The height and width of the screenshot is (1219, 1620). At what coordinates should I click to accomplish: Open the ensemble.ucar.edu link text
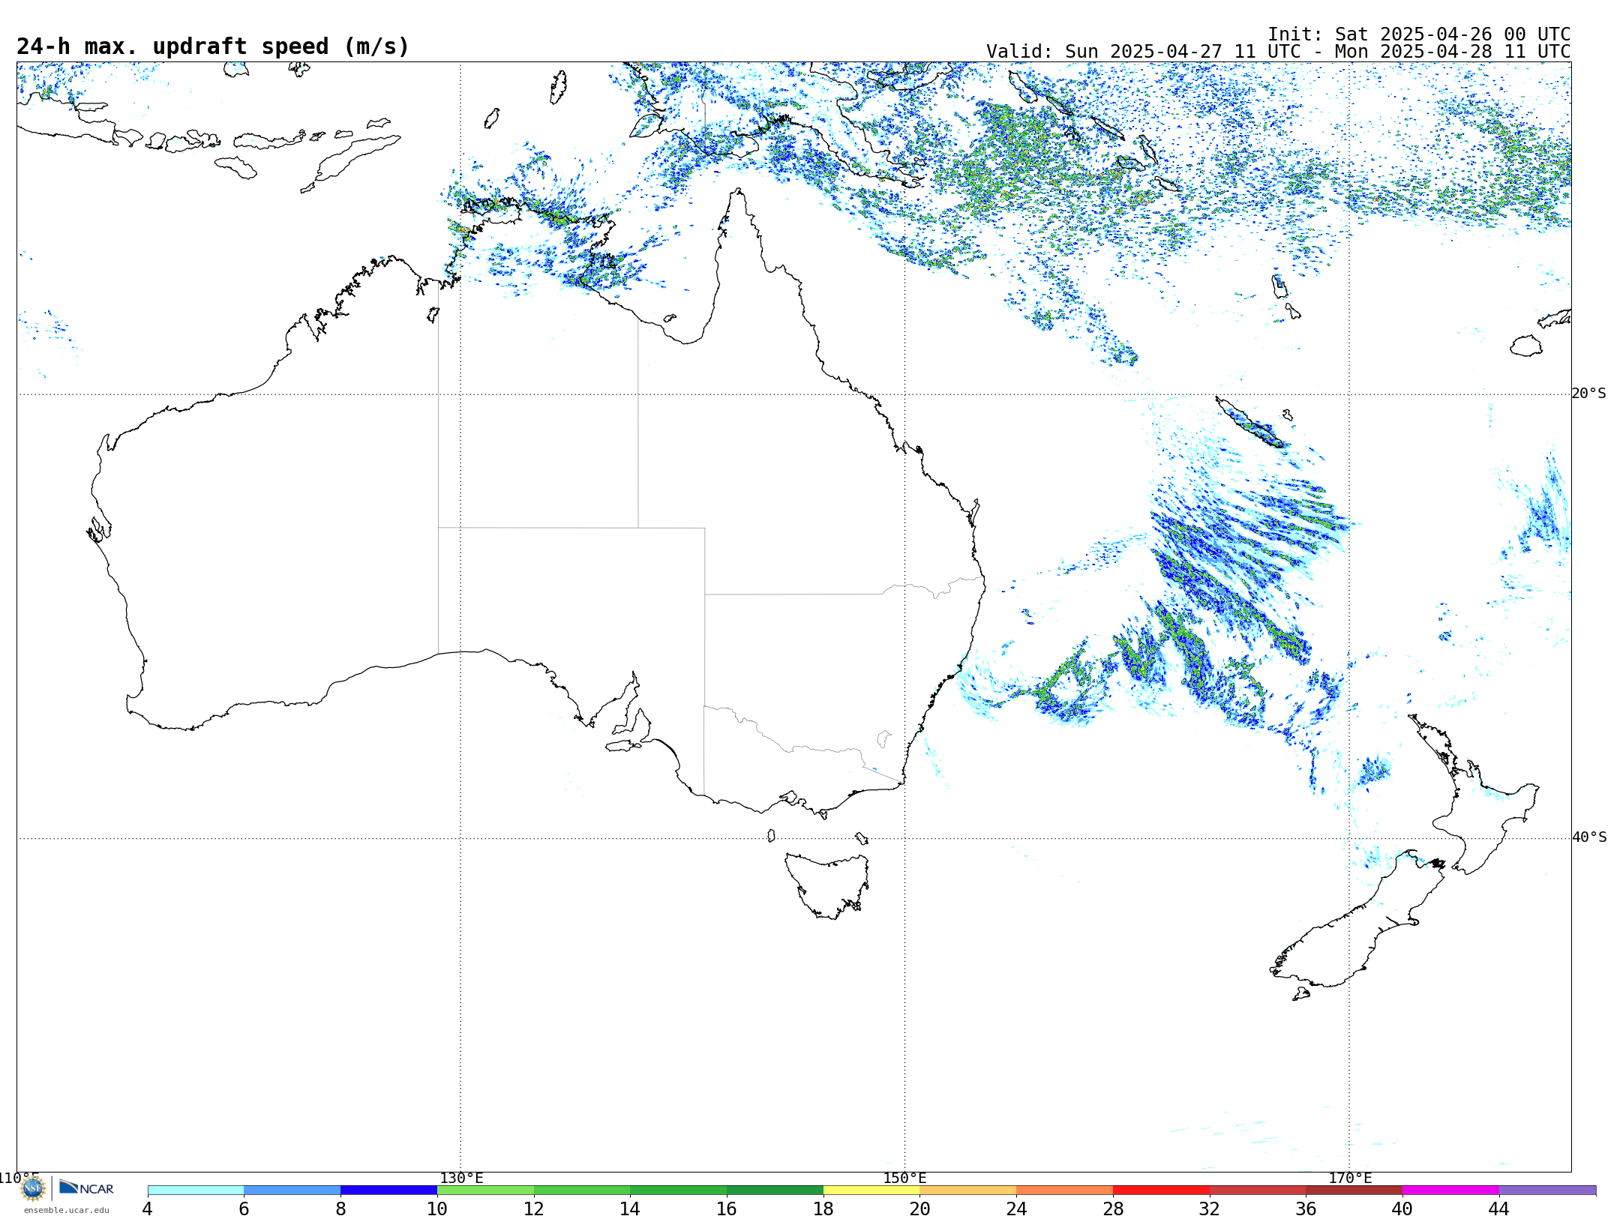[67, 1210]
